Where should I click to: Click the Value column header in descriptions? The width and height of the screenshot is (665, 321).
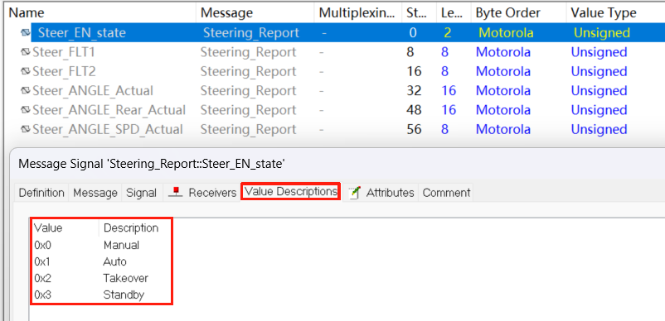click(48, 228)
